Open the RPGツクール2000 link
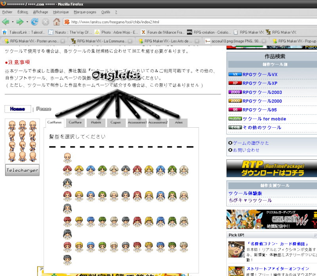The image size is (317, 276). pyautogui.click(x=262, y=101)
